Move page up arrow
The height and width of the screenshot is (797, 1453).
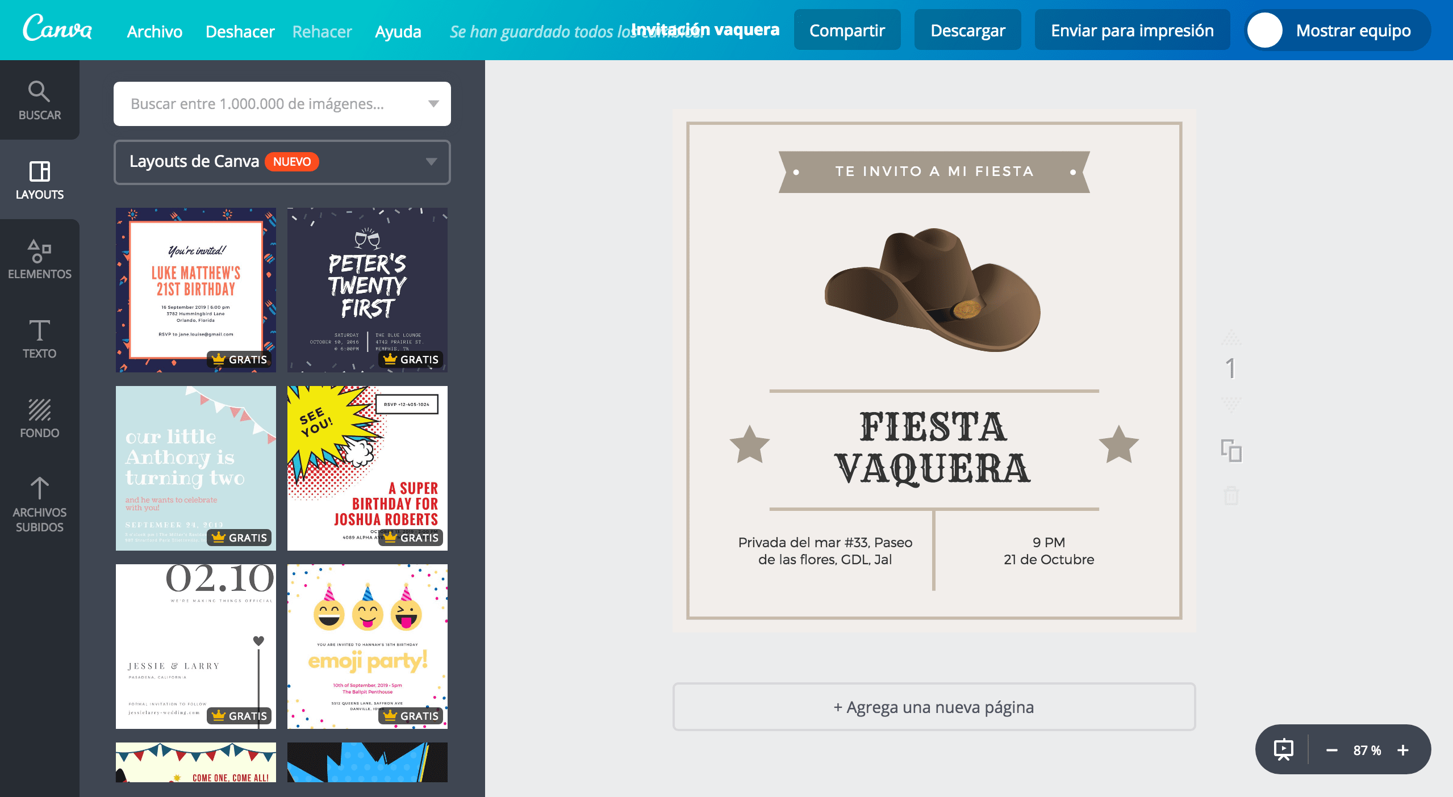pos(1231,337)
